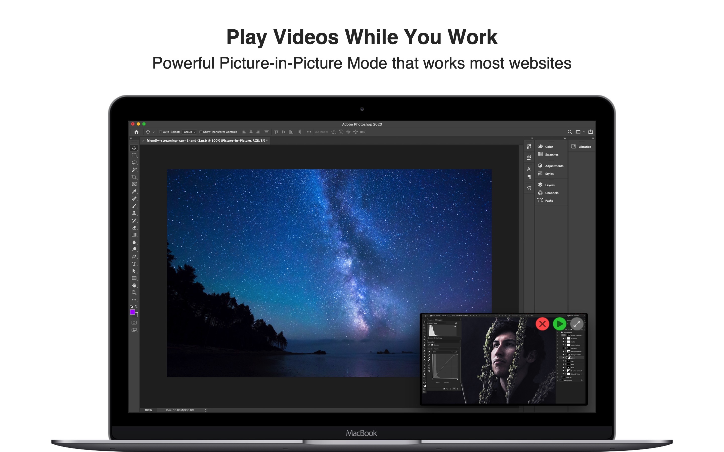Expand the picture-in-picture video window
Viewport: 724px width, 452px height.
point(577,324)
